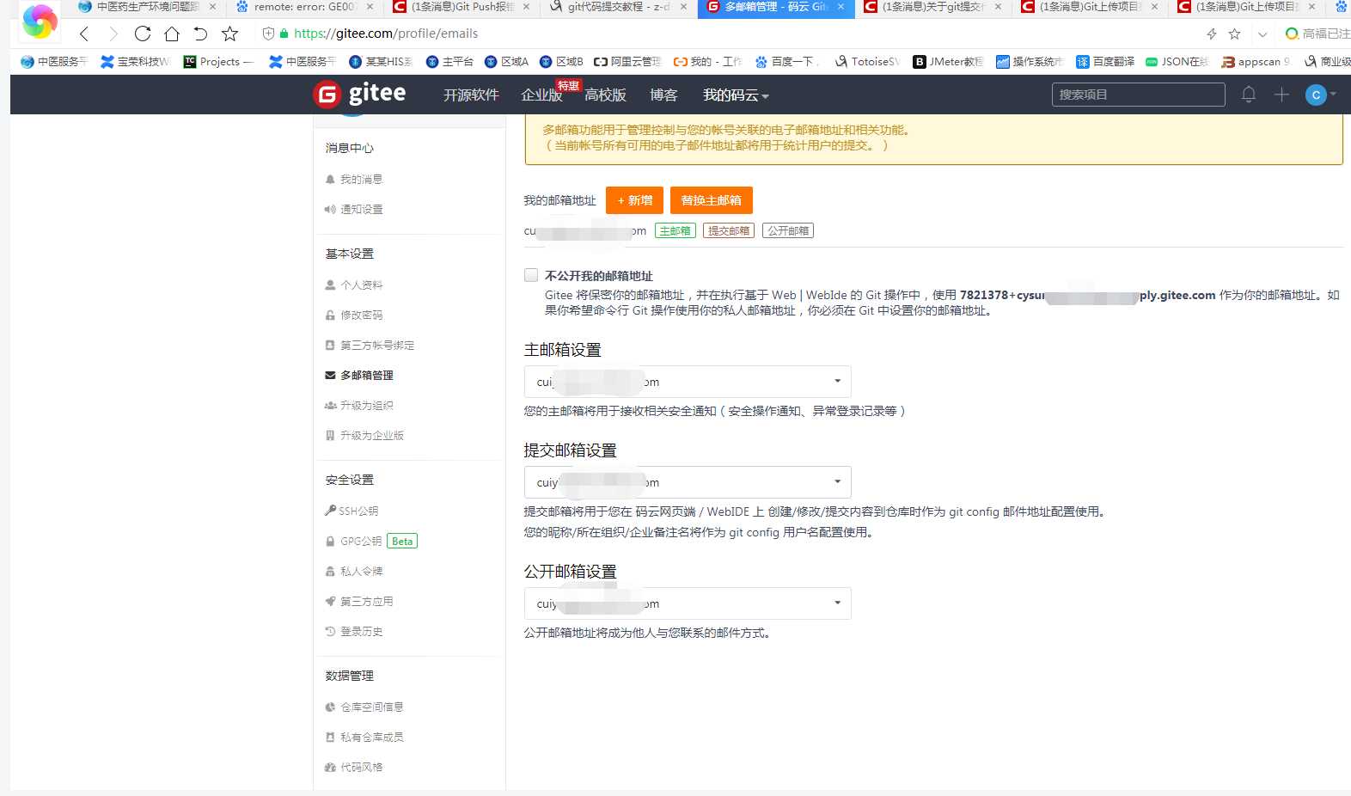Click the undo/restore arrow icon in toolbar
The image size is (1351, 796).
[x=200, y=34]
